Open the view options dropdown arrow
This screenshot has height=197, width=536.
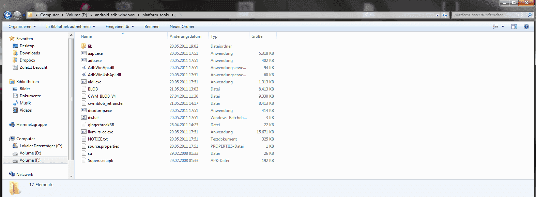tap(503, 27)
